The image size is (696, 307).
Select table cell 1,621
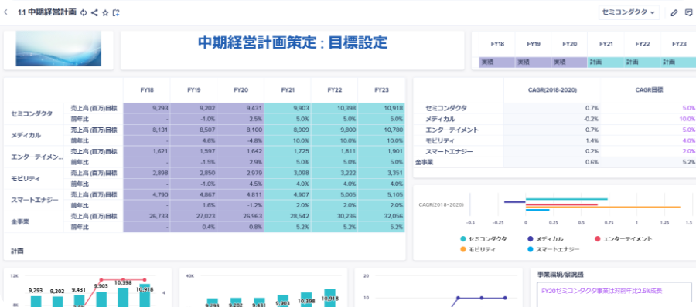(146, 151)
